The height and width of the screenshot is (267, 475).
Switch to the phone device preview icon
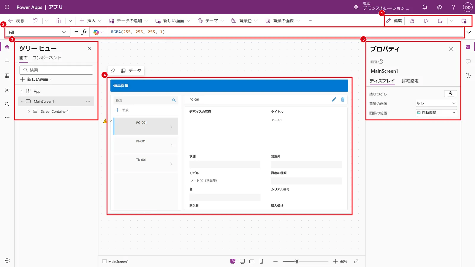coord(261,261)
